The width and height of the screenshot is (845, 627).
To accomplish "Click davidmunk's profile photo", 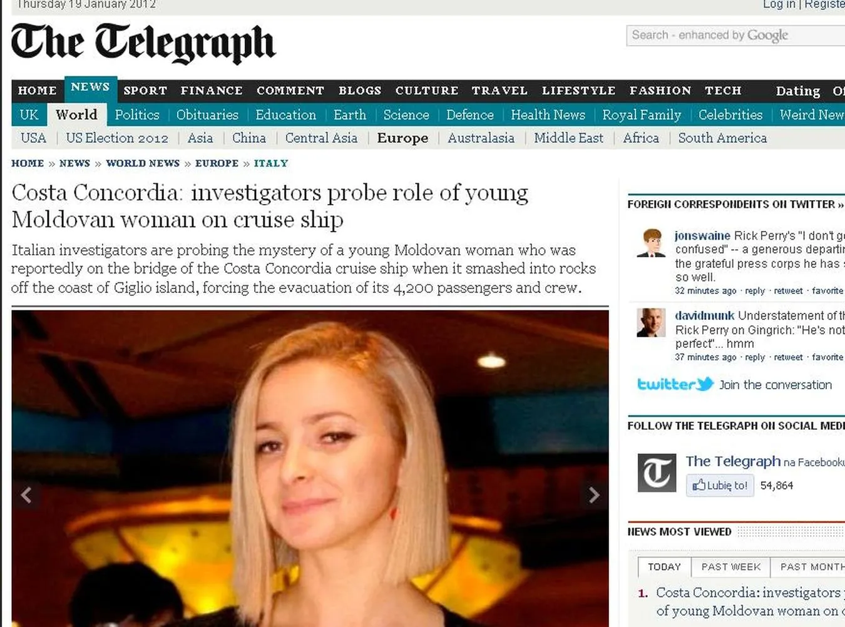I will point(651,323).
